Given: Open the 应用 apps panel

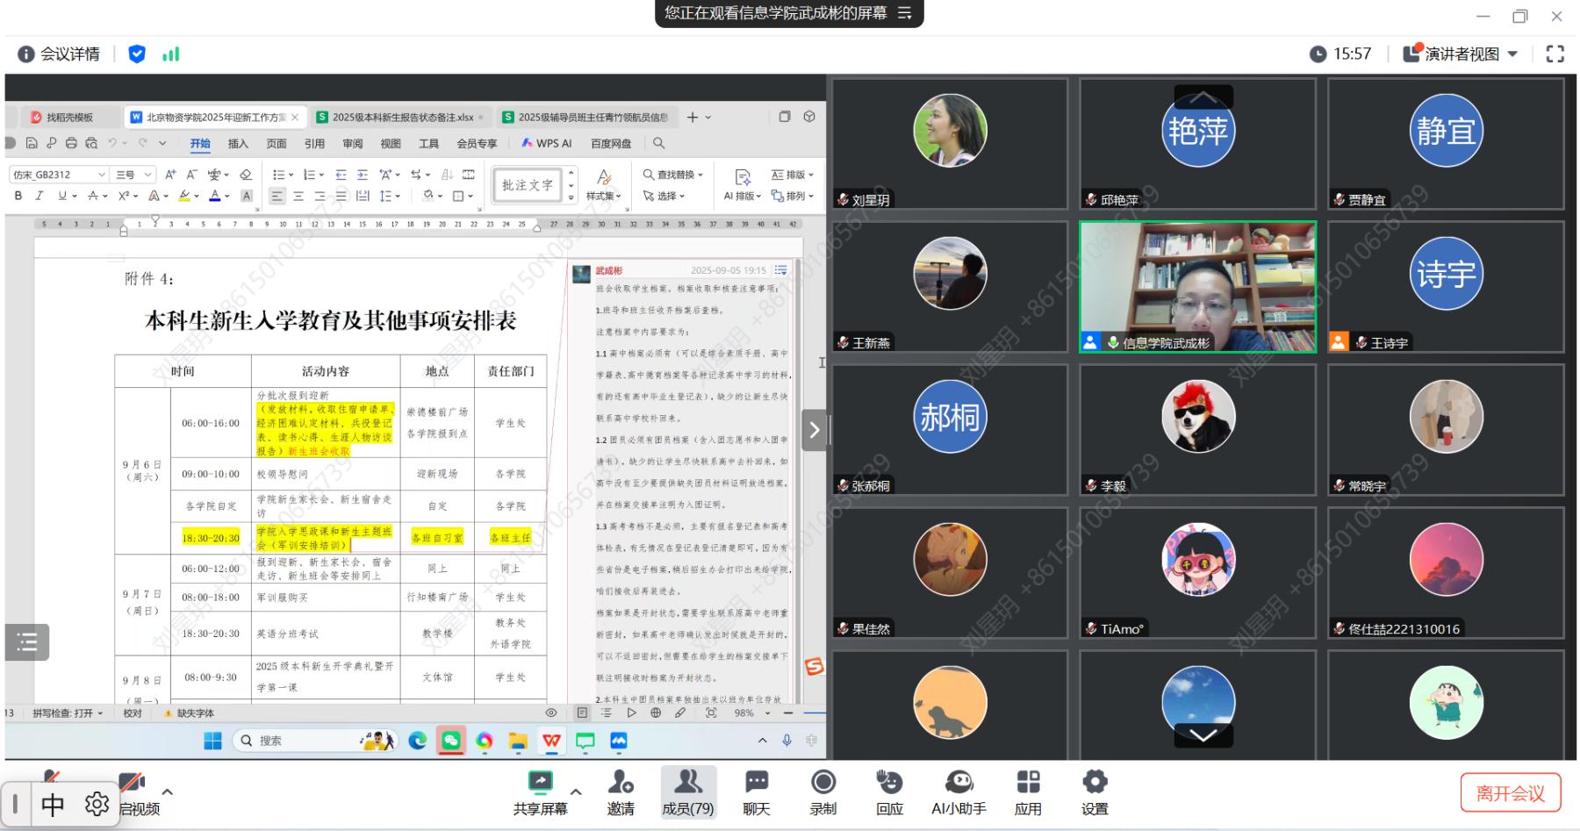Looking at the screenshot, I should tap(1027, 792).
